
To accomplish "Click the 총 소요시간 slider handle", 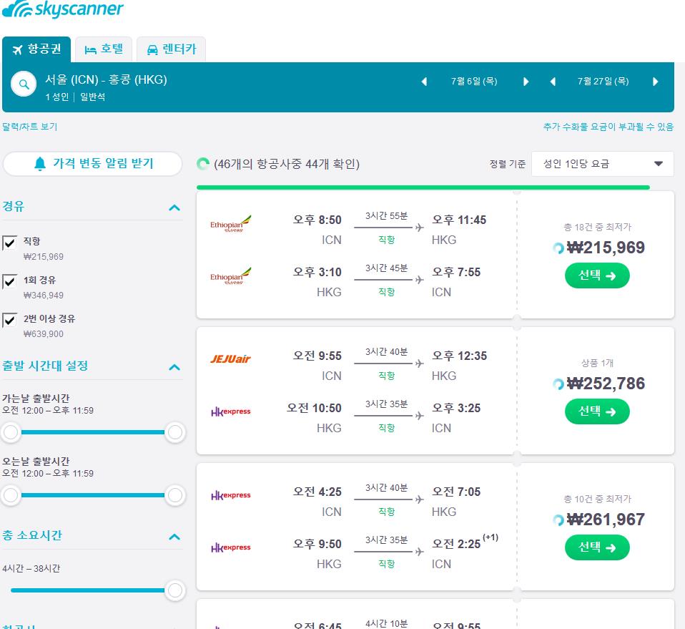I will pos(175,590).
